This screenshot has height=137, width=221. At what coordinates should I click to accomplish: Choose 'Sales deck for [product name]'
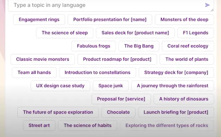click(135, 33)
